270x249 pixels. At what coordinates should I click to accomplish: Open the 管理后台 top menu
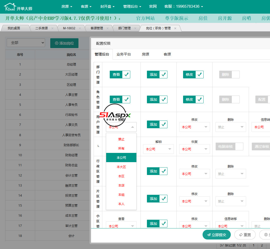coord(132,7)
